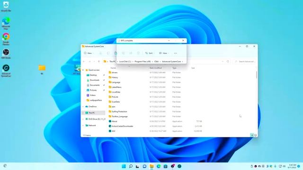303x170 pixels.
Task: Click the file list vertical scrollbar
Action: [x=257, y=75]
